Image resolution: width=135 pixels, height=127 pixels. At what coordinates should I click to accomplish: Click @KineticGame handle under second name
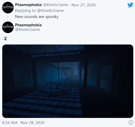28,30
